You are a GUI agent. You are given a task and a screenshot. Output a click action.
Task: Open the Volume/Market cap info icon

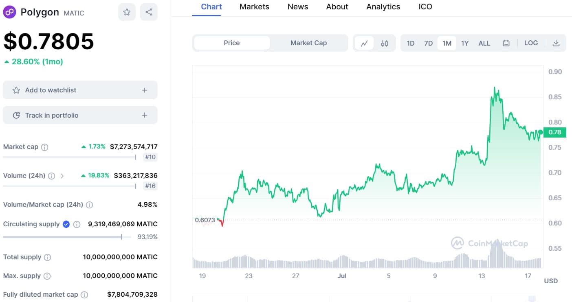pos(90,205)
